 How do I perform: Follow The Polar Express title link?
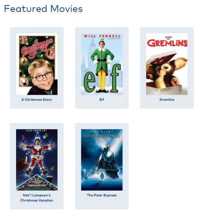point(102,195)
